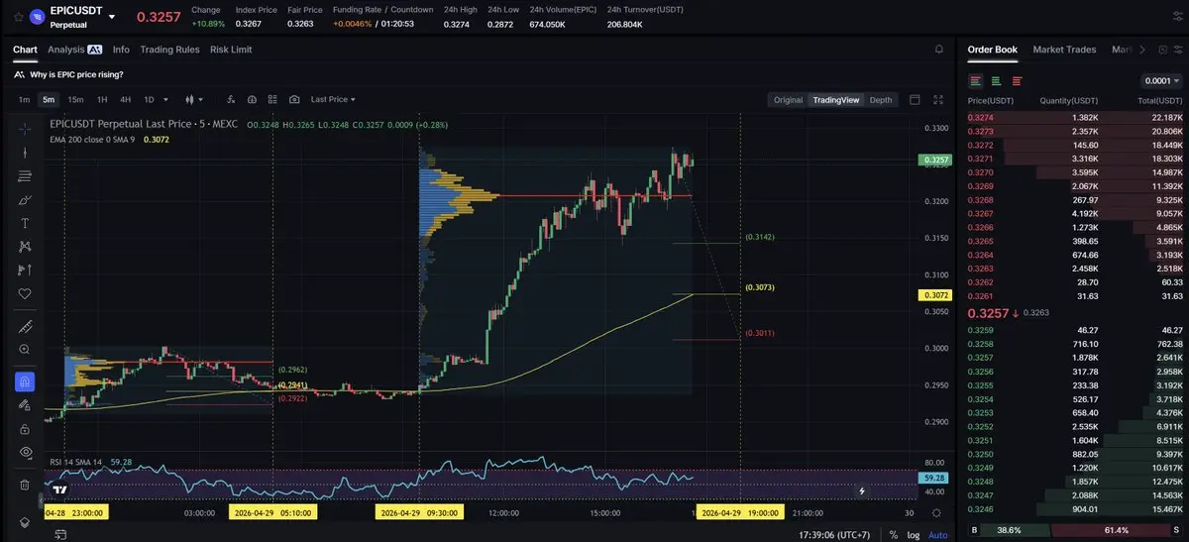Show only asks in order book view
This screenshot has height=542, width=1189.
pyautogui.click(x=1017, y=81)
